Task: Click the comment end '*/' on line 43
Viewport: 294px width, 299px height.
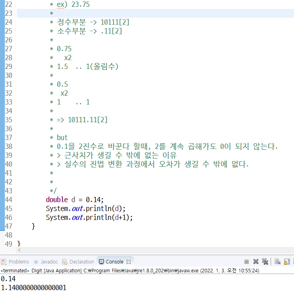Action: click(53, 191)
